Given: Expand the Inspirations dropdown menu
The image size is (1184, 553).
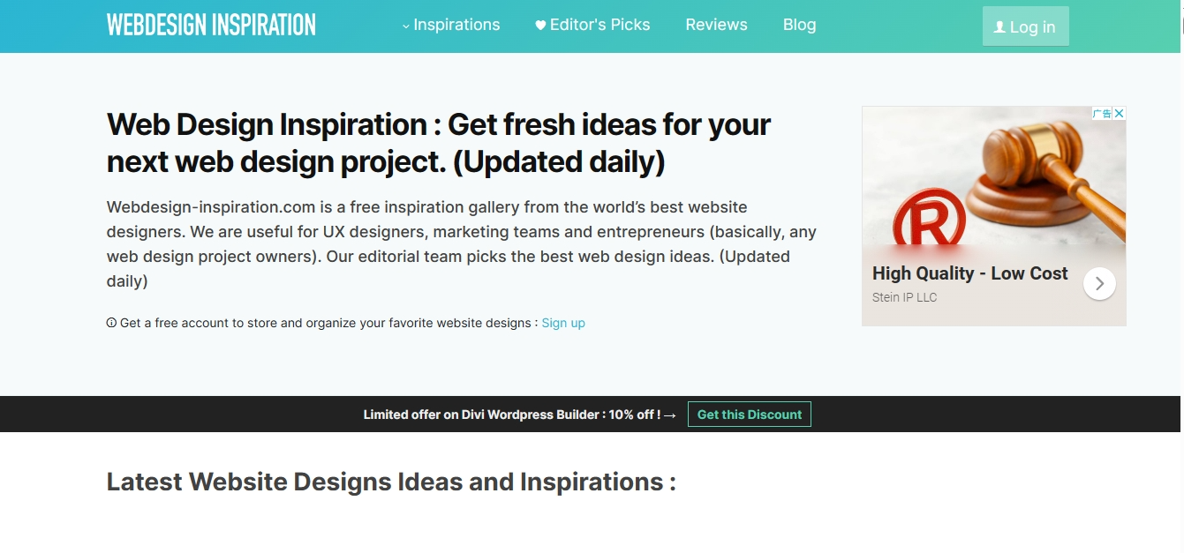Looking at the screenshot, I should (451, 25).
